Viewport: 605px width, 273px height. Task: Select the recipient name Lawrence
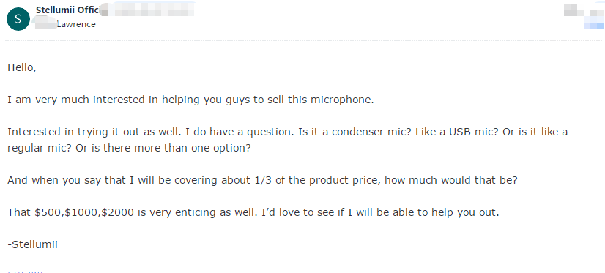pos(76,24)
